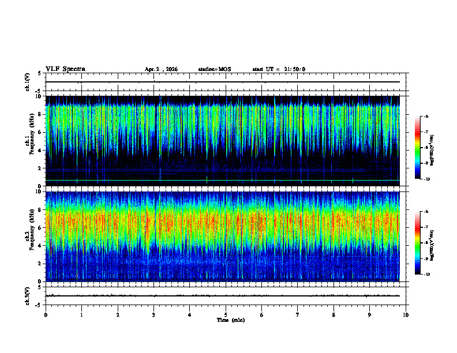Click the "-10" tick on the ch.1 colorbar
The width and height of the screenshot is (457, 353).
[x=426, y=179]
